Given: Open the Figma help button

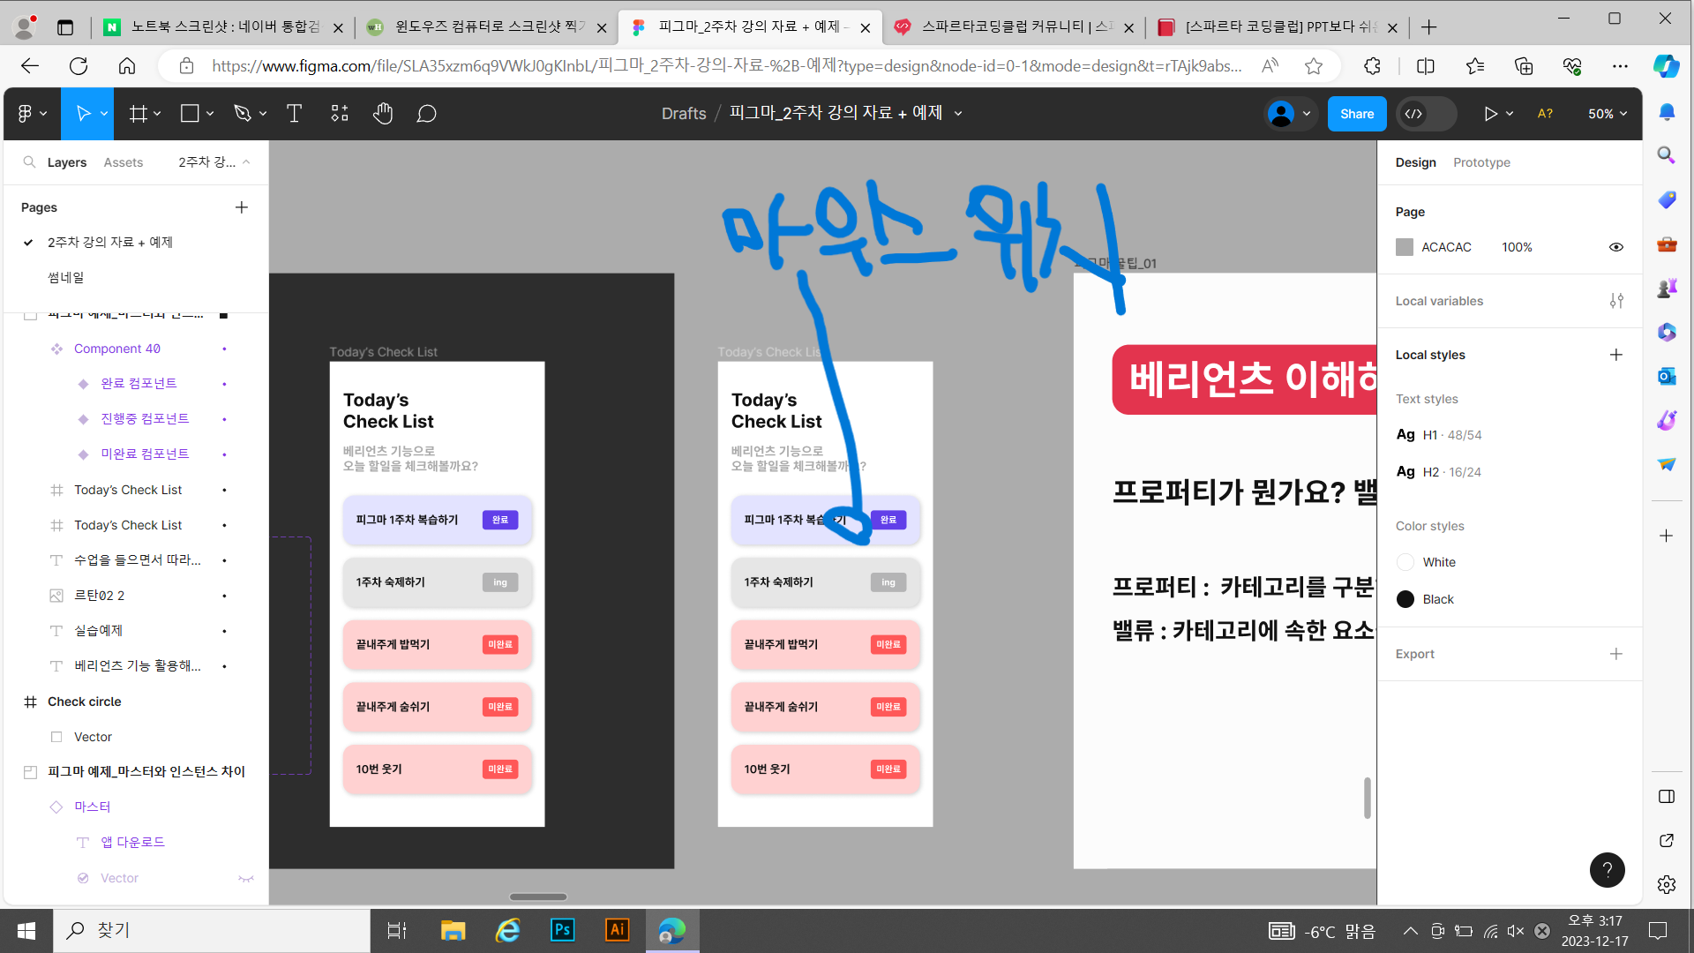Looking at the screenshot, I should click(1608, 870).
